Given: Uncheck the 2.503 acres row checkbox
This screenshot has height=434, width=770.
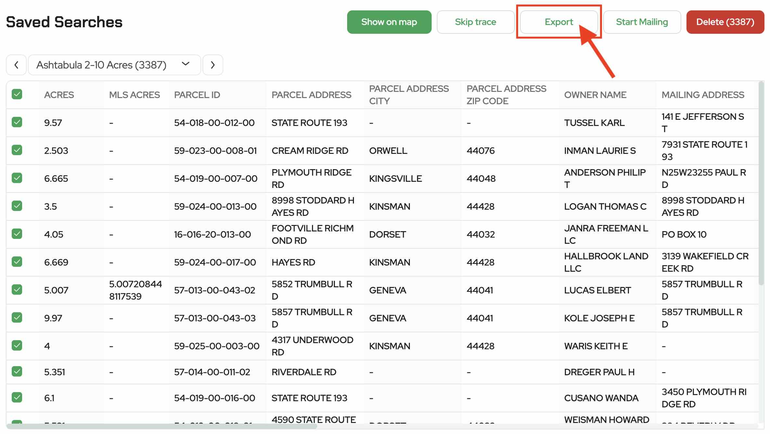Looking at the screenshot, I should pyautogui.click(x=17, y=150).
